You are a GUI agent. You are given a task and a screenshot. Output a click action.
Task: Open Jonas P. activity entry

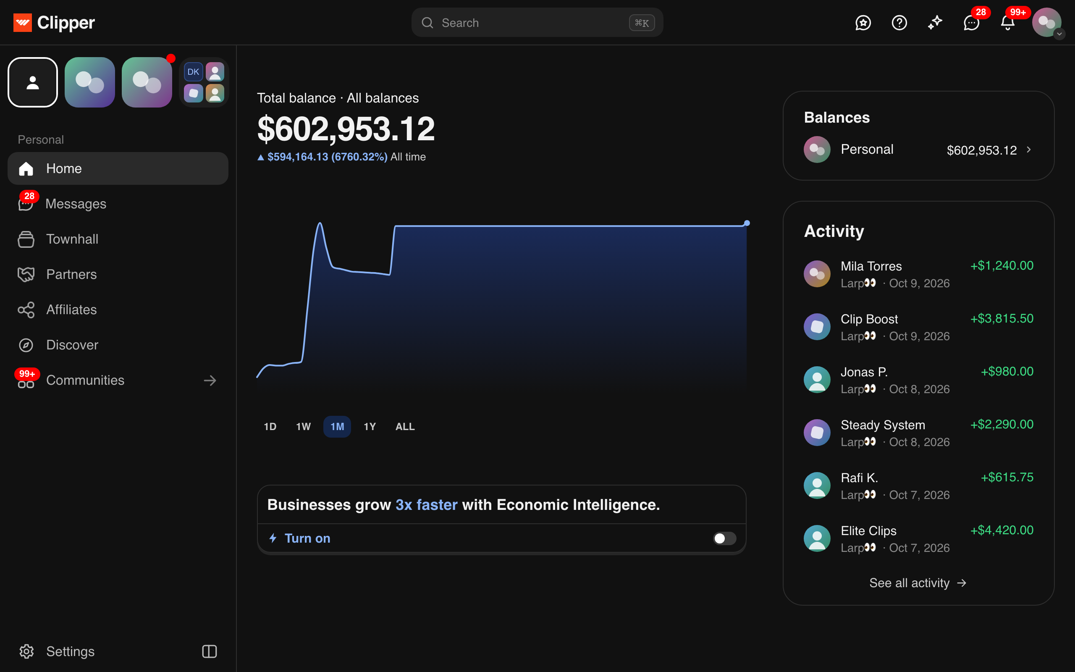point(918,380)
